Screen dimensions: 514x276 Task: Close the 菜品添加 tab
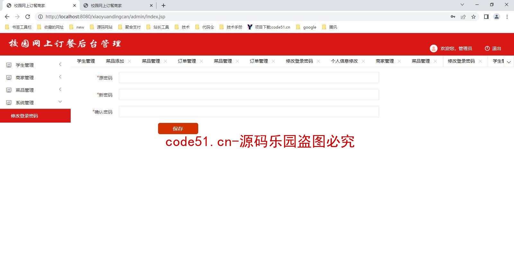pyautogui.click(x=129, y=61)
